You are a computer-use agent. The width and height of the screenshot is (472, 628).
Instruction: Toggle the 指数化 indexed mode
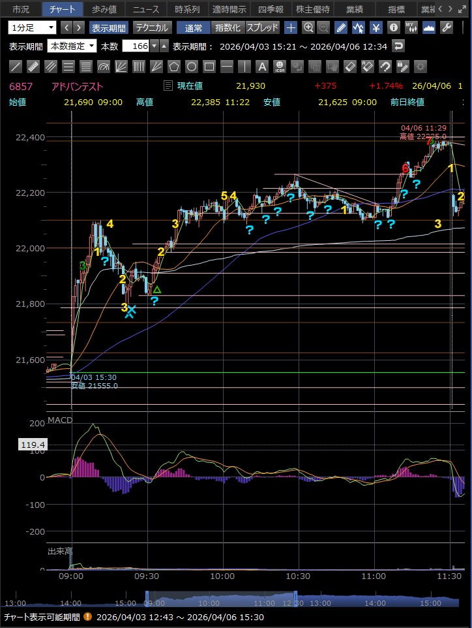click(228, 27)
